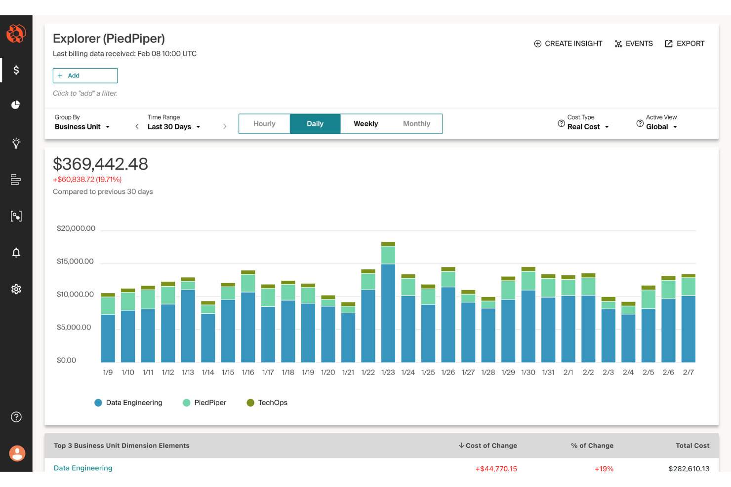
Task: Click EXPORT label
Action: pyautogui.click(x=690, y=44)
